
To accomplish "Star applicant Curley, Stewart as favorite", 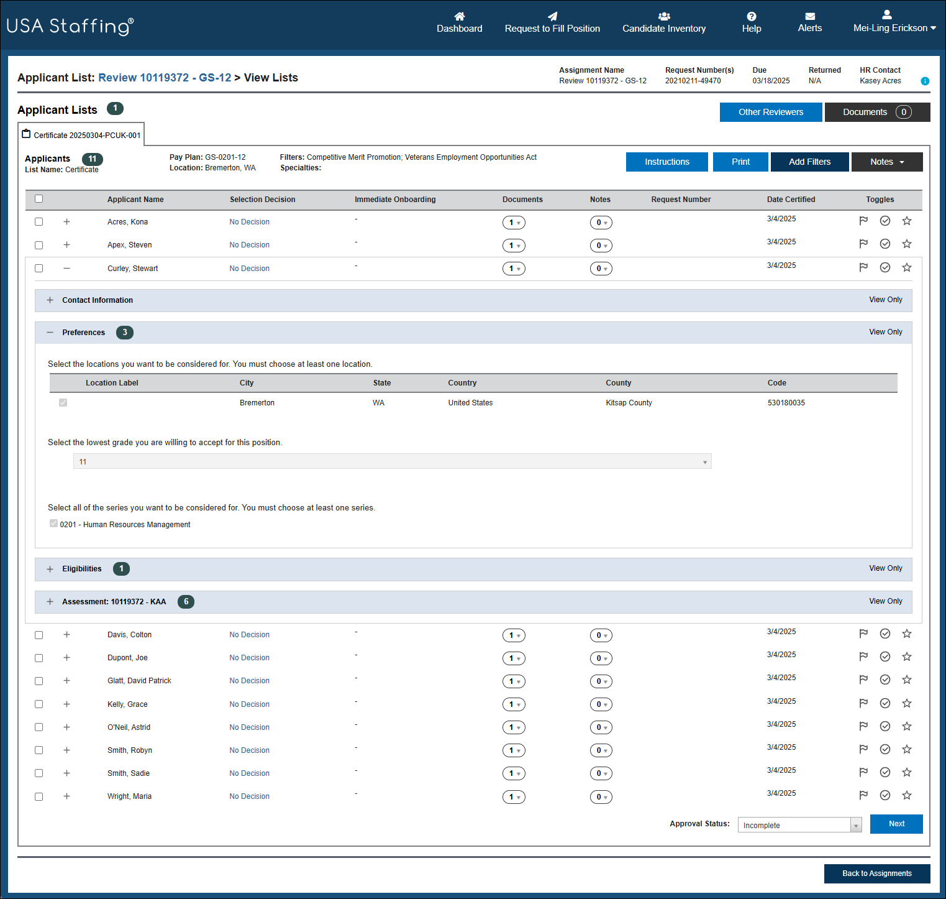I will point(907,267).
